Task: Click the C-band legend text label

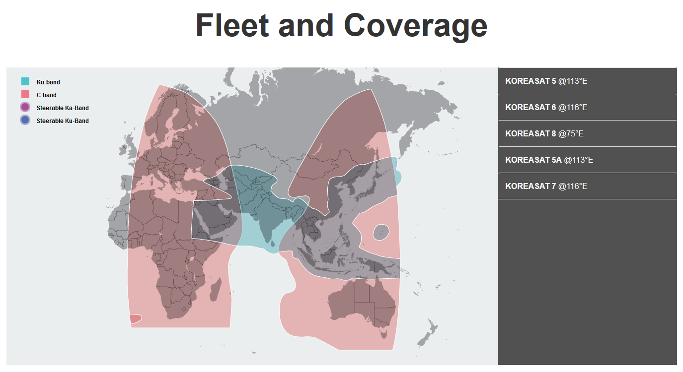Action: 47,95
